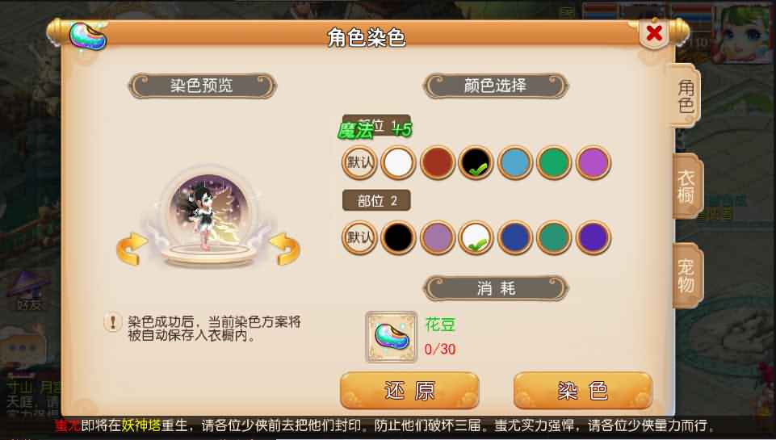Select 默认 default color for part 1
This screenshot has width=776, height=440.
coord(359,162)
